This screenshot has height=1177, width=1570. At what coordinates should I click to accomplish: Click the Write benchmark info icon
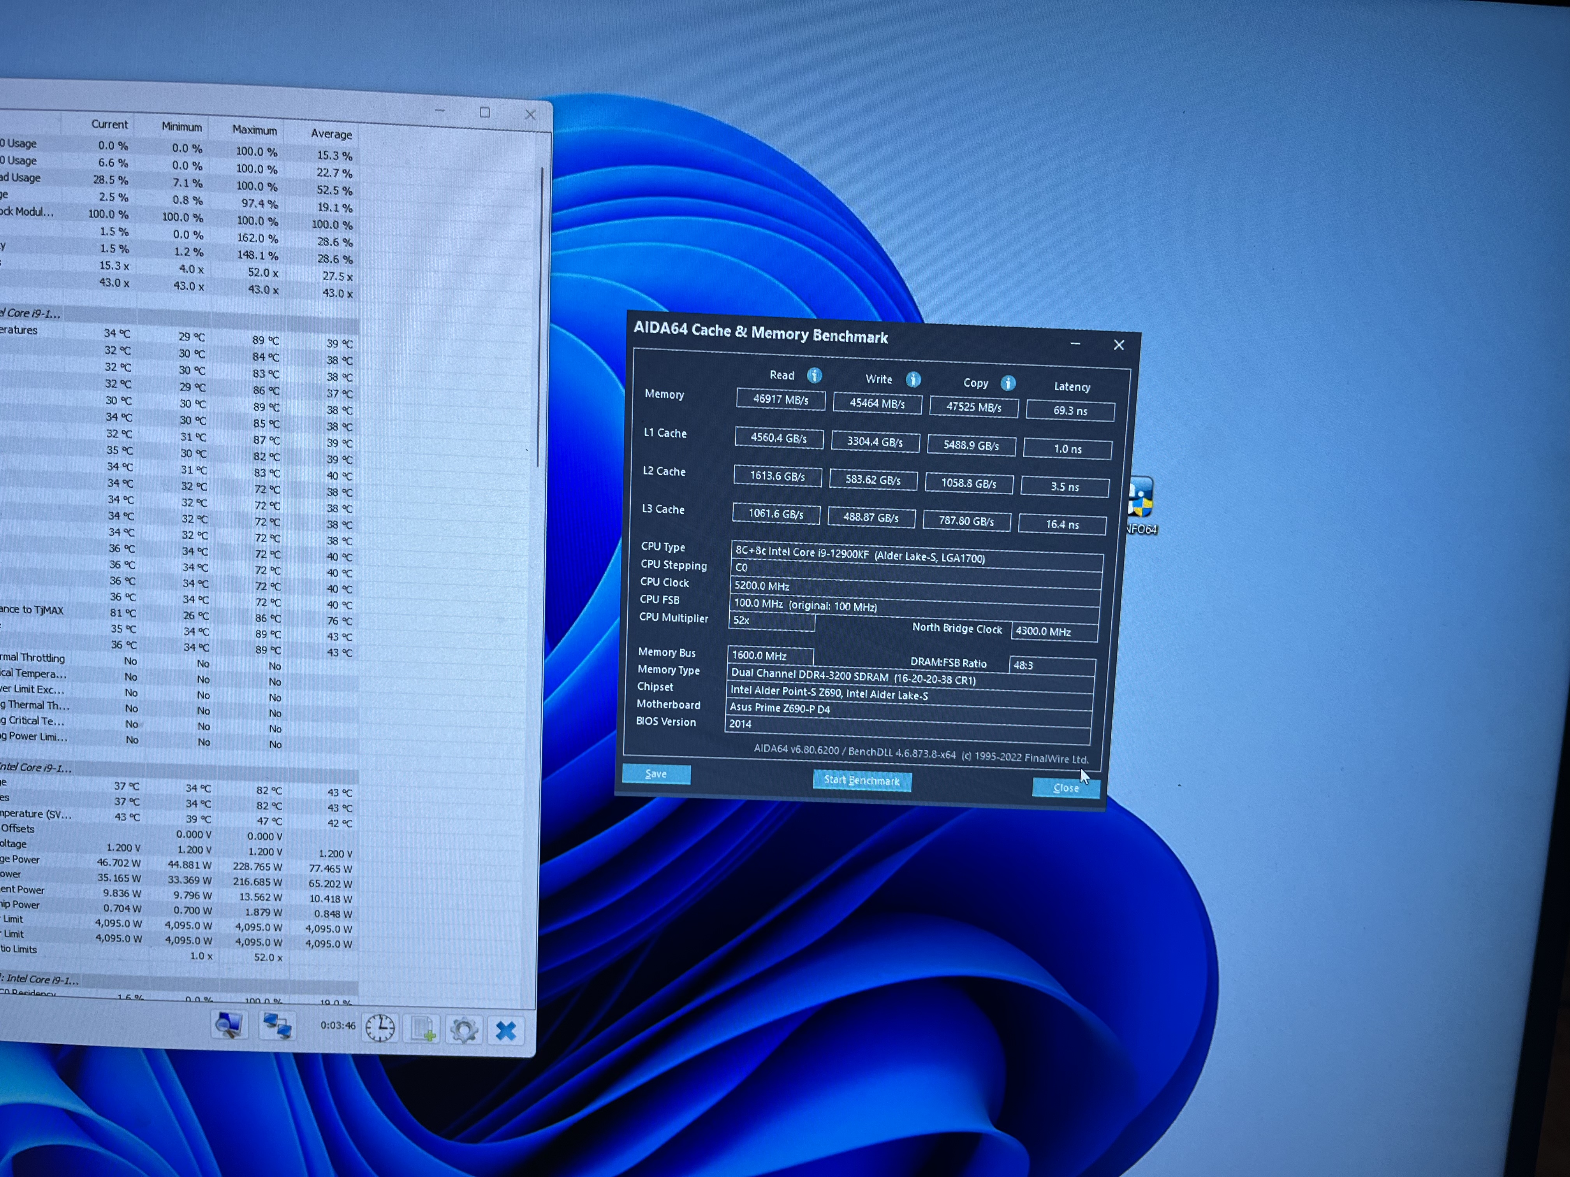tap(913, 379)
